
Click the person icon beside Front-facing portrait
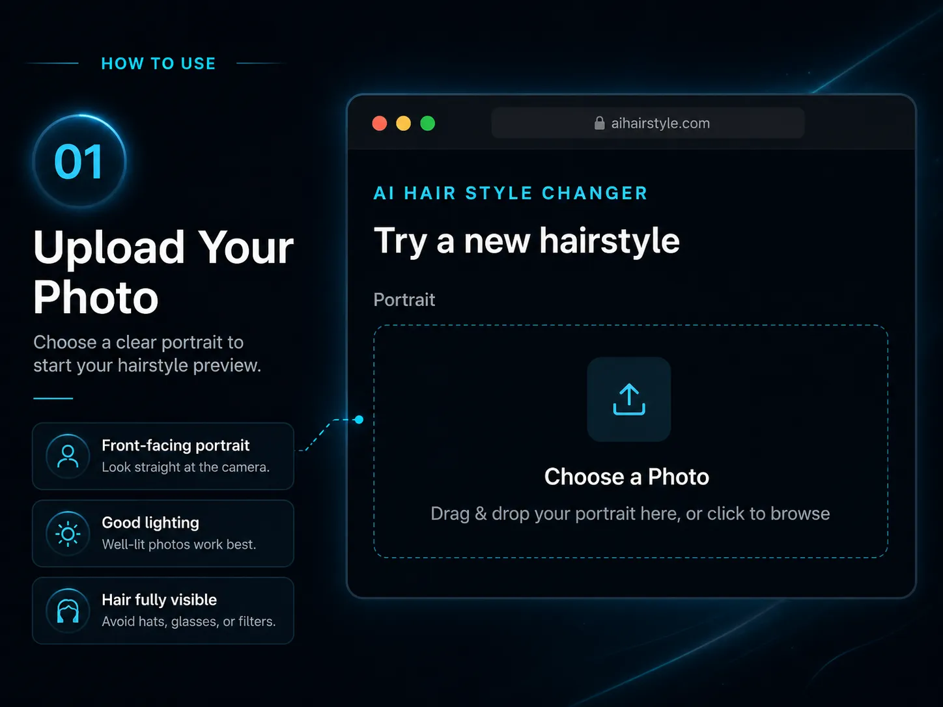click(68, 456)
